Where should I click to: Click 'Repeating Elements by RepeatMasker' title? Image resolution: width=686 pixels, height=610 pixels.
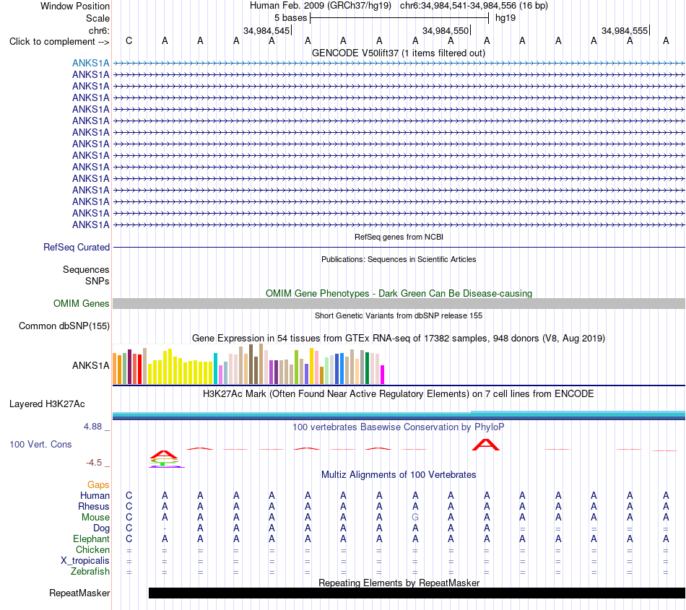tap(399, 583)
